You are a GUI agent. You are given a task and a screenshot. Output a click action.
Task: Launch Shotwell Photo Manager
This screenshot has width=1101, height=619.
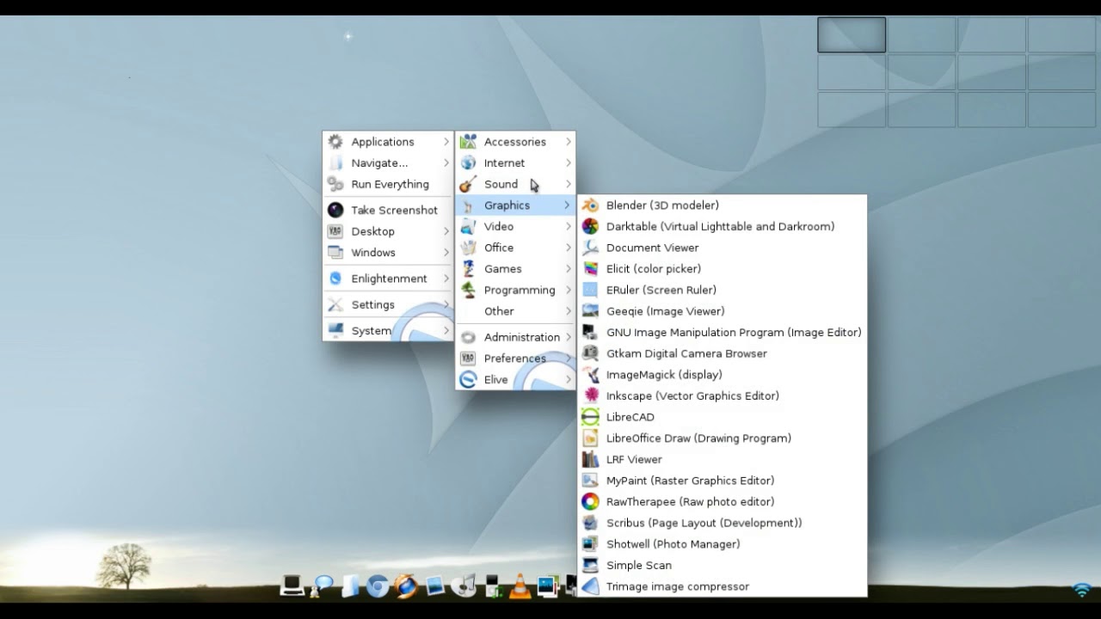pyautogui.click(x=722, y=544)
